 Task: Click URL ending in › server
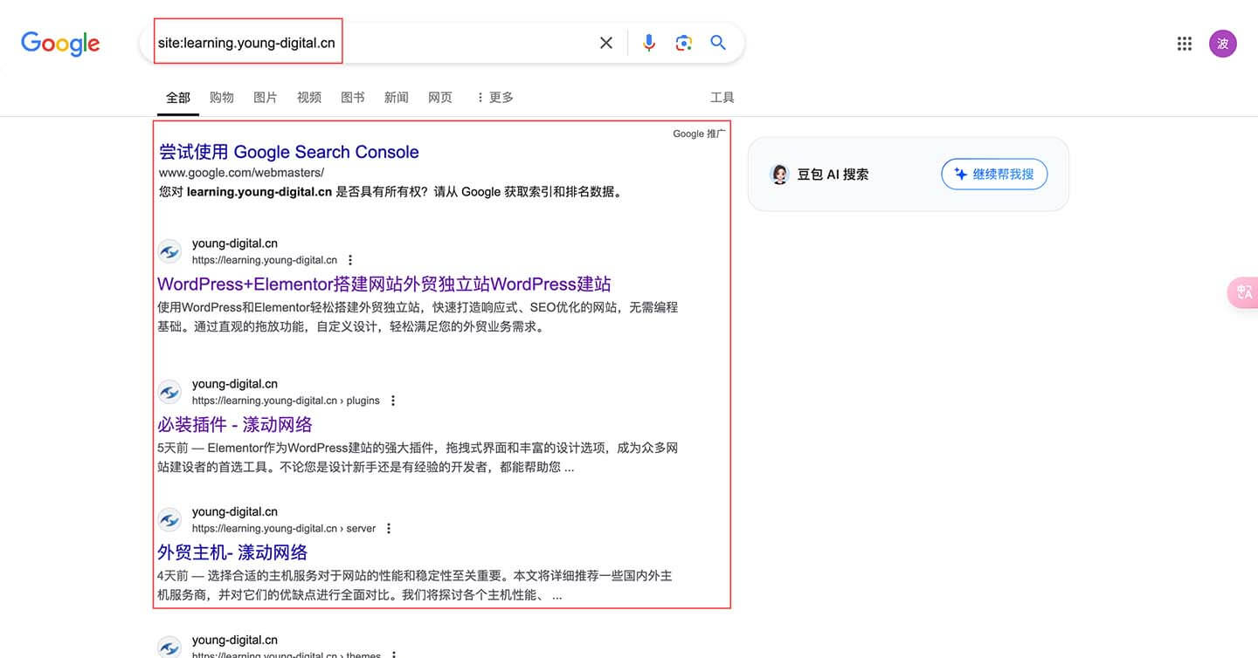tap(284, 528)
